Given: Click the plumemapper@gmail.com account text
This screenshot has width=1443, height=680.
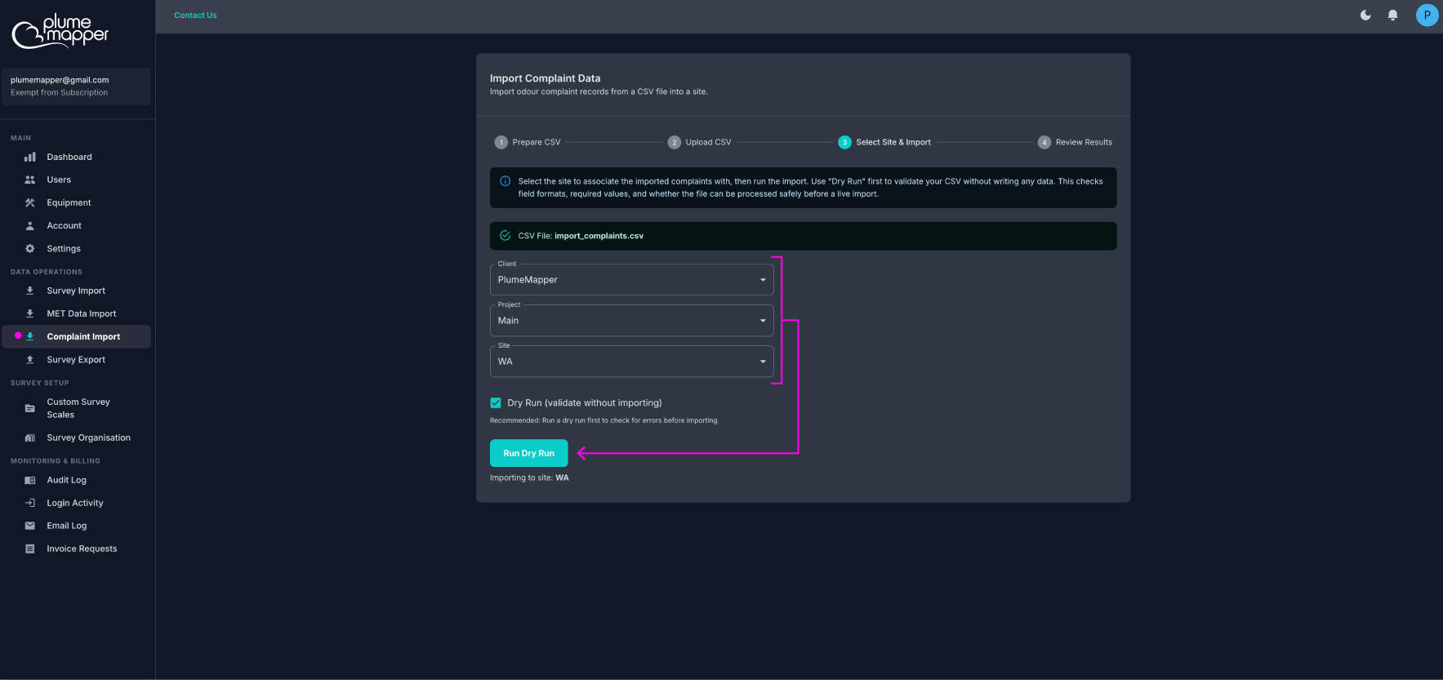Looking at the screenshot, I should (x=60, y=80).
